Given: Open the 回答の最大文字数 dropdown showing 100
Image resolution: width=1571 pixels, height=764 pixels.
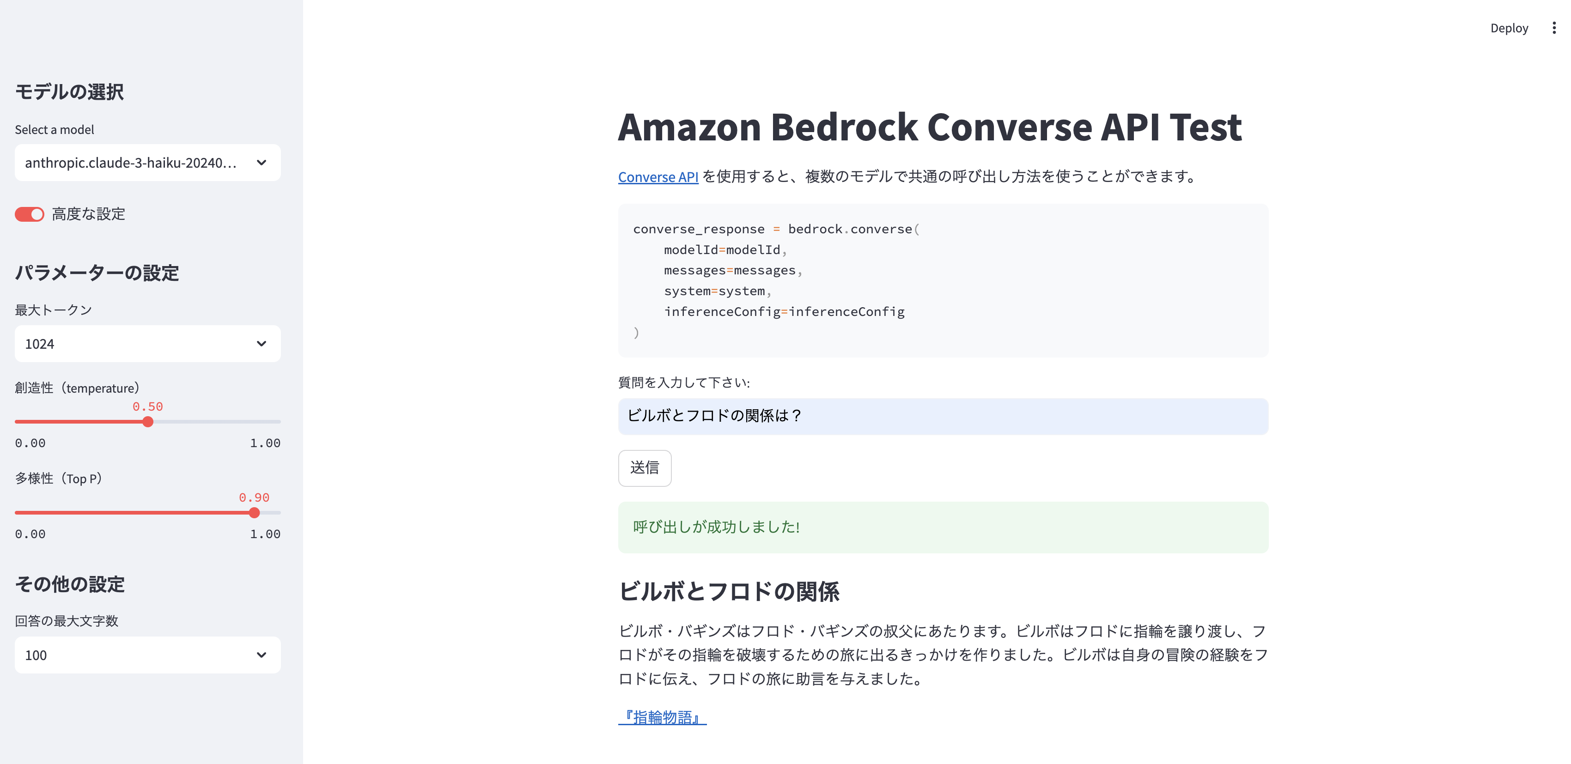Looking at the screenshot, I should [x=147, y=655].
